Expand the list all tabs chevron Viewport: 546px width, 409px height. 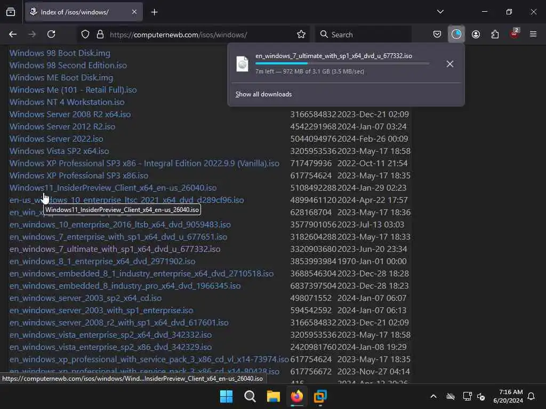pos(440,12)
